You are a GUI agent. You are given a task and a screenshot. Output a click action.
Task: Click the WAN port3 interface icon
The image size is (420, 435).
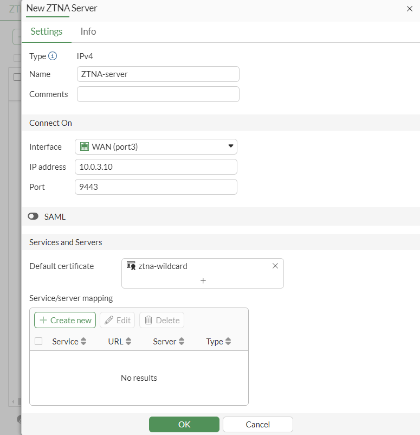(85, 146)
